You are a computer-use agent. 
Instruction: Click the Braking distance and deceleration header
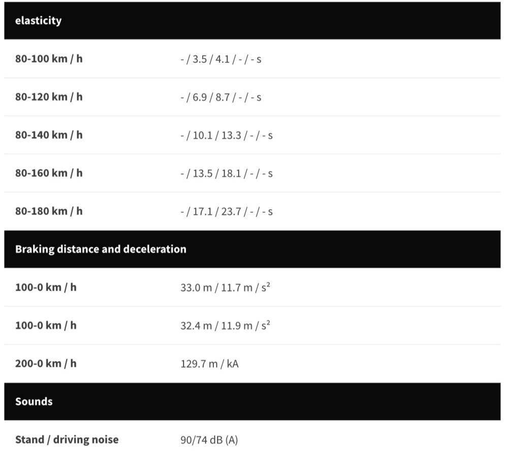[x=101, y=249]
